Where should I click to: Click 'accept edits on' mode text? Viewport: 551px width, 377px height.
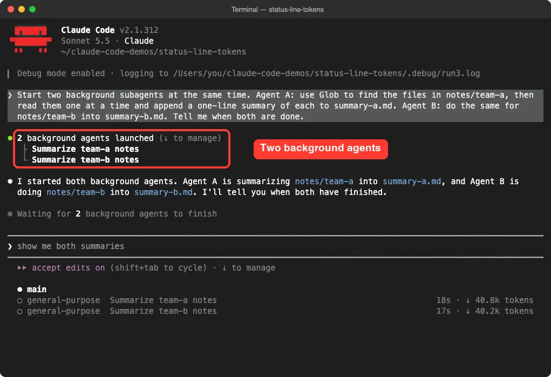[x=68, y=268]
